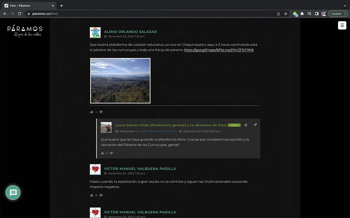Click the Páramos logo
The height and width of the screenshot is (218, 350).
pos(25,31)
